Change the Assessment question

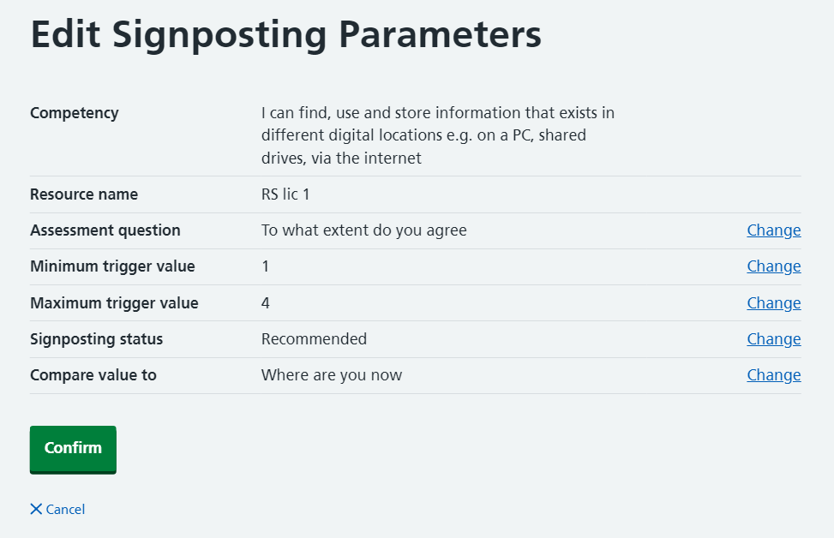773,230
